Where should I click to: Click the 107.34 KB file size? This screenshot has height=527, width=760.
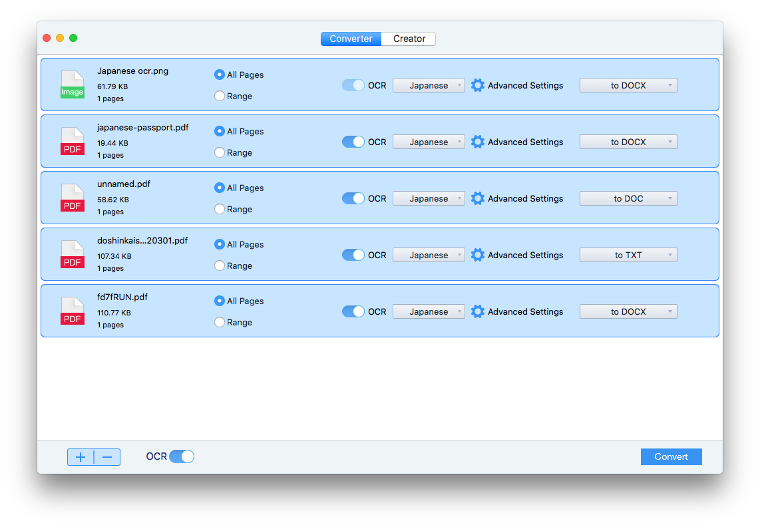point(114,256)
